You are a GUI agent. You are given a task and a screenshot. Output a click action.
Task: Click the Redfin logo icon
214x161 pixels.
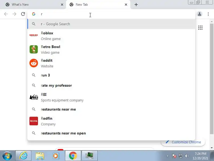tap(34, 121)
